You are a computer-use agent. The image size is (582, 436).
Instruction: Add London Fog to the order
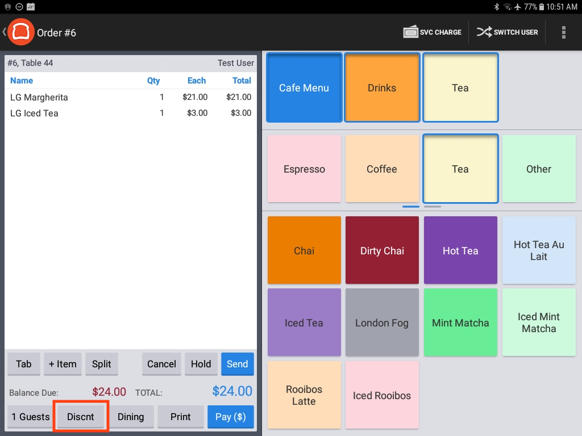[382, 322]
